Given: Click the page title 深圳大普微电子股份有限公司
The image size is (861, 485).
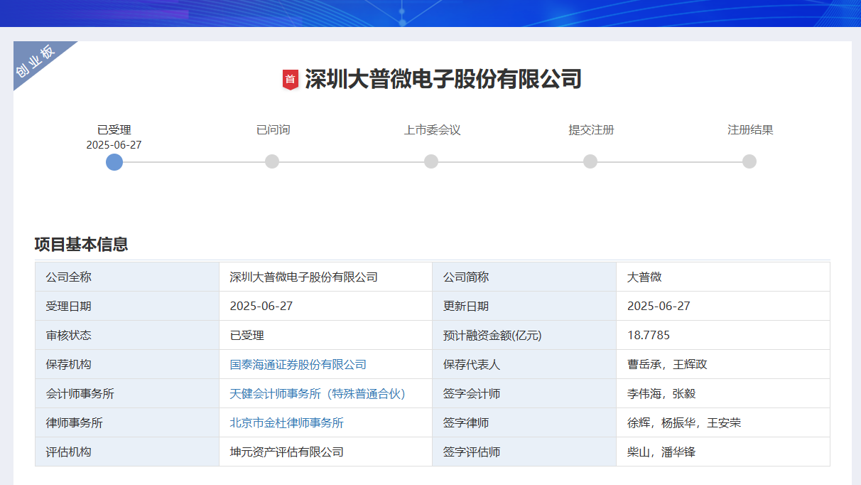Looking at the screenshot, I should click(443, 79).
